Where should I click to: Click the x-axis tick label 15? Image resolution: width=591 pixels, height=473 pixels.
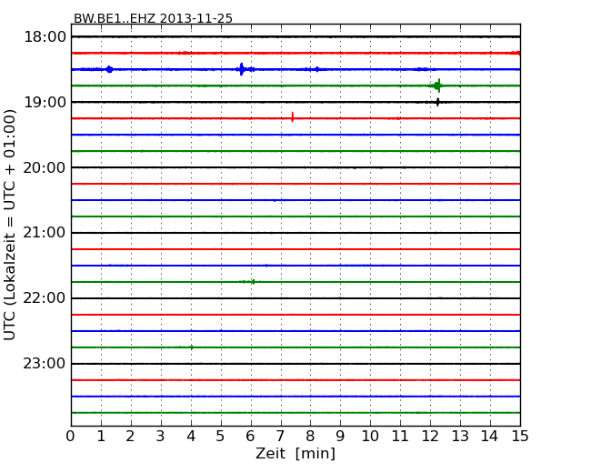pos(520,437)
